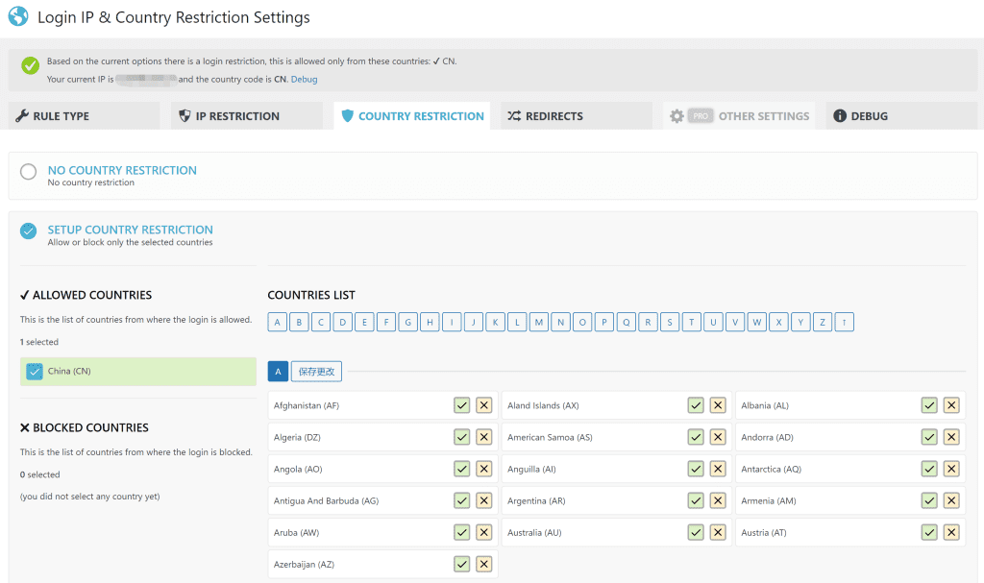Click the 保存更改 save changes button
Viewport: 984px width, 583px height.
[x=316, y=372]
